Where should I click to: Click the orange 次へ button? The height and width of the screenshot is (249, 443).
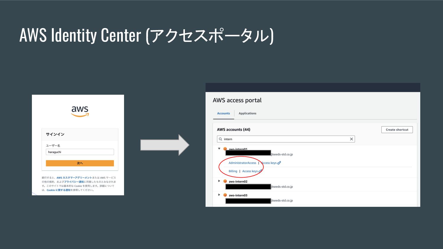80,163
